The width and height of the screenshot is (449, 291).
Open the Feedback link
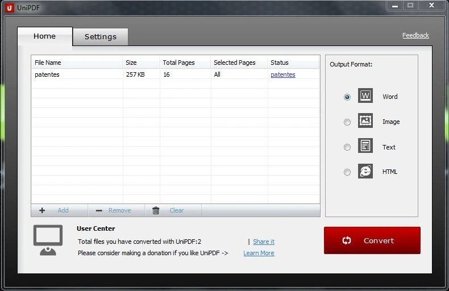click(x=415, y=35)
